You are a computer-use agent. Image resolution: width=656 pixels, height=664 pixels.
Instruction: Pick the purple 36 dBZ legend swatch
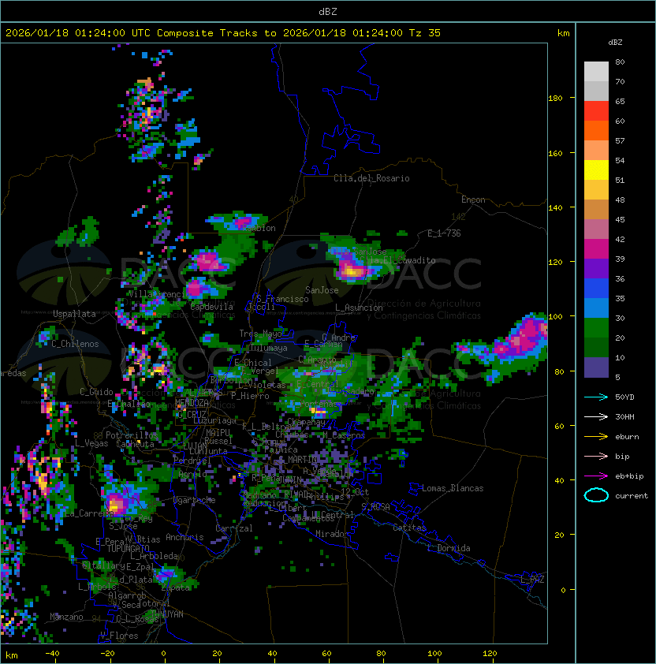(596, 268)
